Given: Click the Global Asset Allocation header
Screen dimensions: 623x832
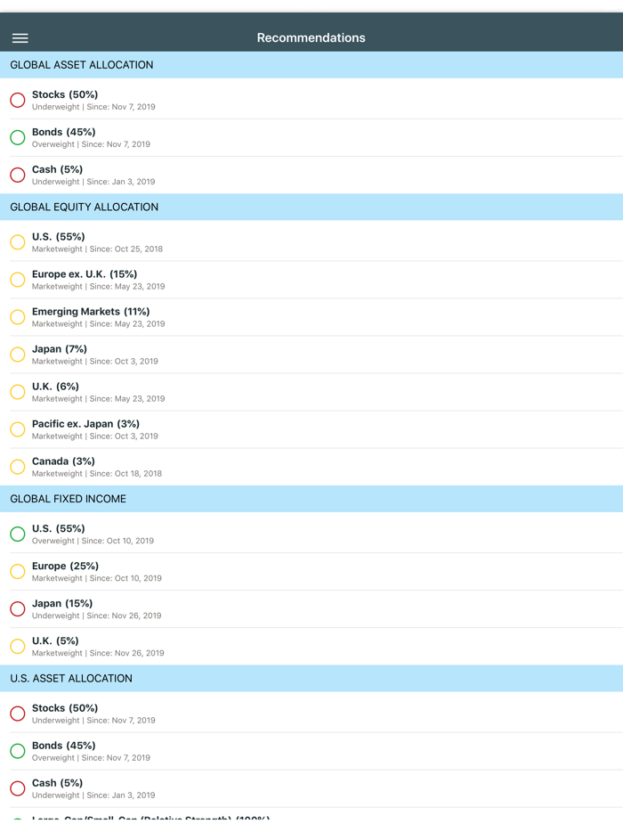Looking at the screenshot, I should [311, 65].
